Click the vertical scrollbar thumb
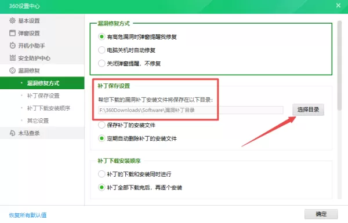The width and height of the screenshot is (348, 223). pyautogui.click(x=339, y=65)
